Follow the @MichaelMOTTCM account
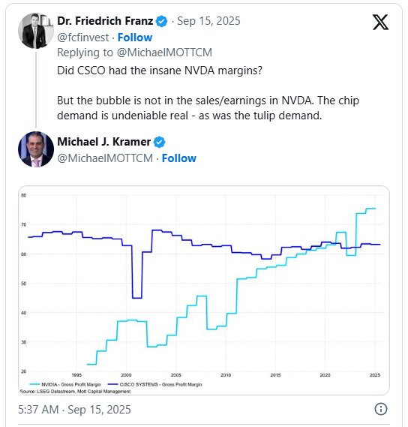408x427 pixels. coord(178,158)
